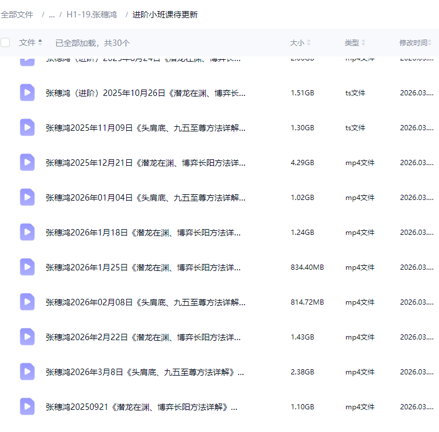Screen dimensions: 439x432
Task: Open file 张穗鸿2026年2月22日《潜龙在渊
Action: click(x=143, y=337)
